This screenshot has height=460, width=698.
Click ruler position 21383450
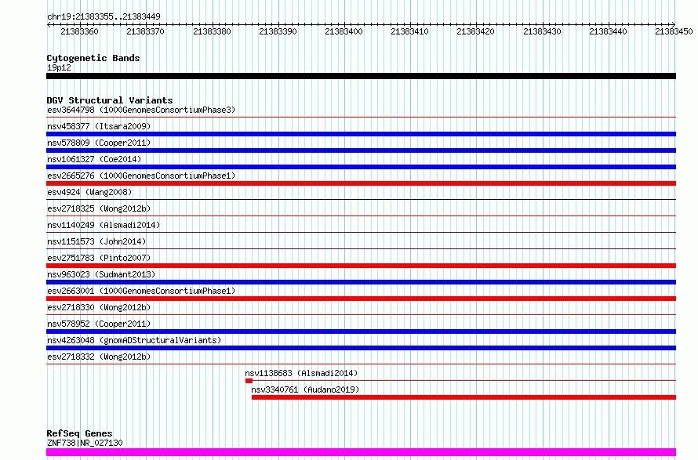click(x=674, y=31)
